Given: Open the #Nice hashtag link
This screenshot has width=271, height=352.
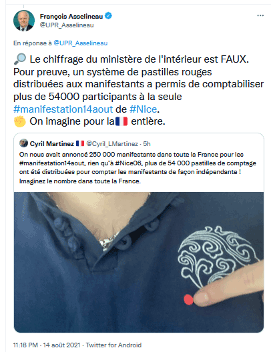Looking at the screenshot, I should click(x=143, y=109).
